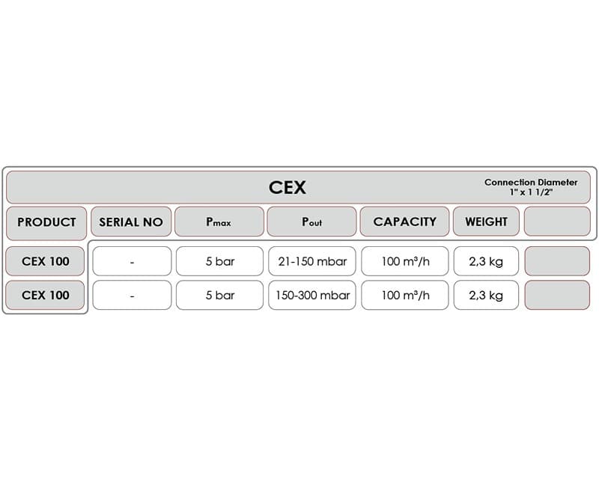Screen dimensions: 599x479
Task: Click the blank header cell beside WEIGHT
Action: click(557, 222)
